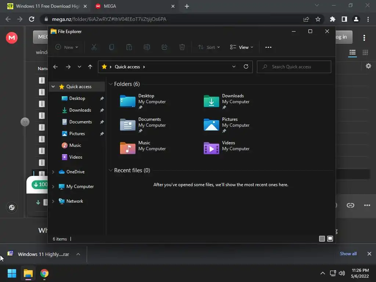The image size is (376, 282).
Task: Open MEGA page three-dot menu
Action: tap(364, 38)
